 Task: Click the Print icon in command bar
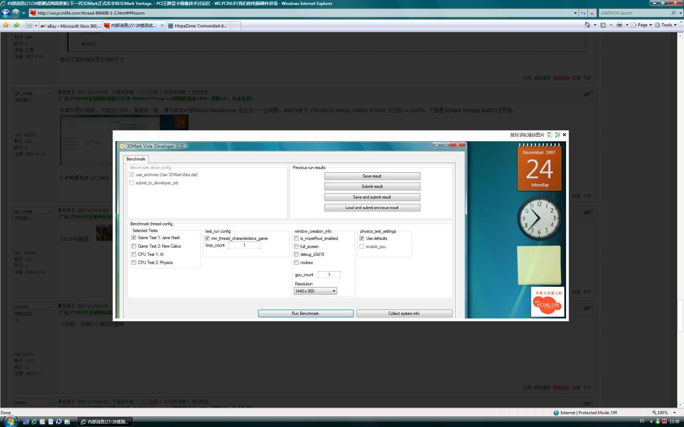[620, 25]
